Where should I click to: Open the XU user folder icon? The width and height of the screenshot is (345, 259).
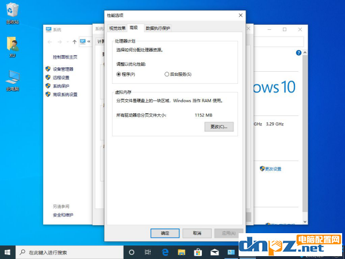(x=12, y=47)
